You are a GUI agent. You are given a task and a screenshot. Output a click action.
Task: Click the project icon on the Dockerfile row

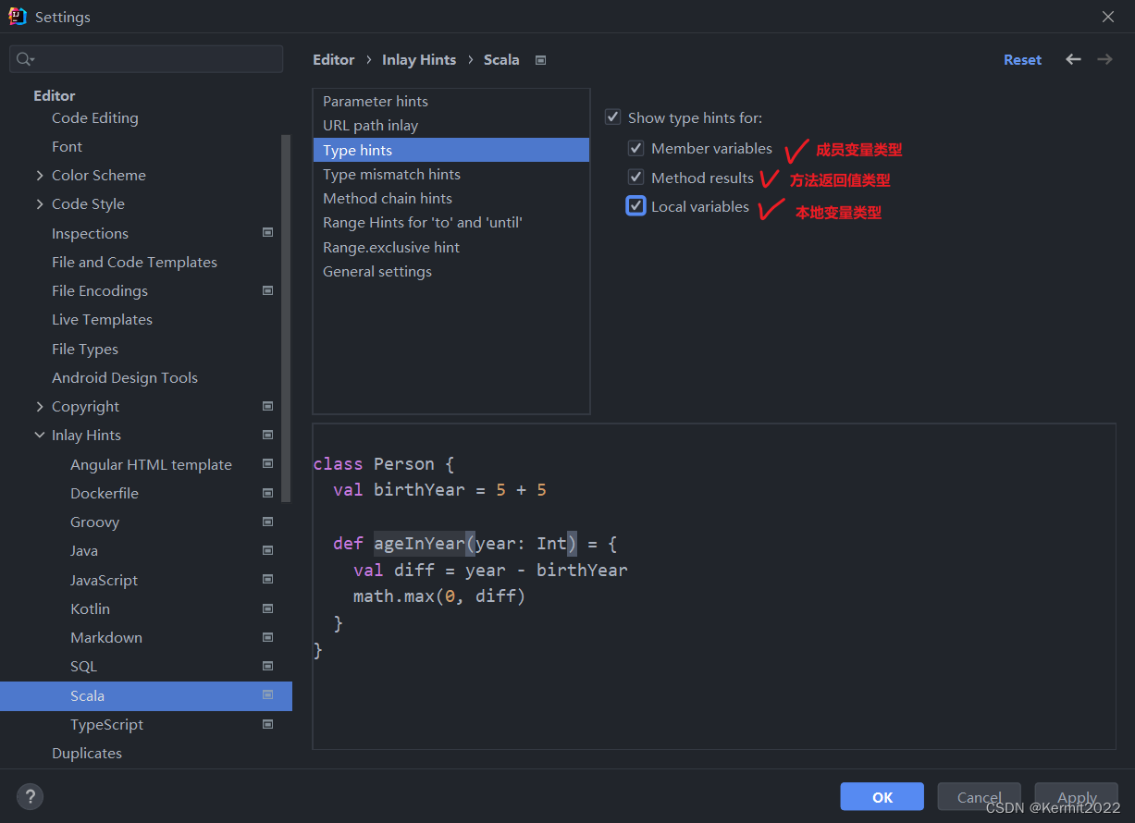[267, 493]
